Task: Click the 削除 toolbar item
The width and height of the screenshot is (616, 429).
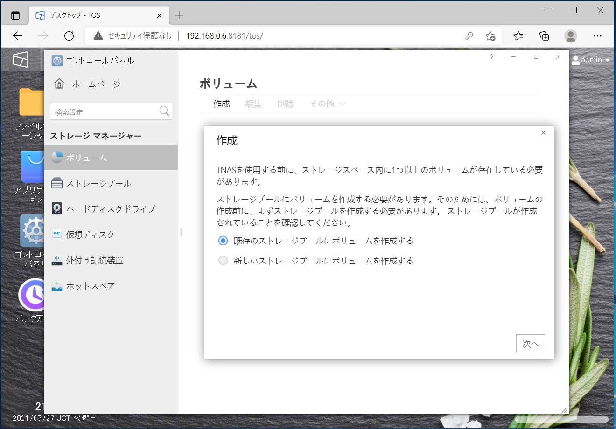Action: pos(286,104)
